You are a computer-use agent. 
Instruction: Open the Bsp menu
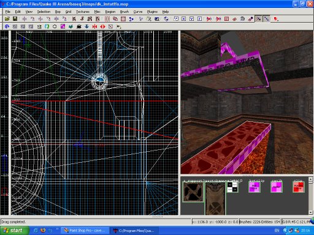[x=58, y=12]
